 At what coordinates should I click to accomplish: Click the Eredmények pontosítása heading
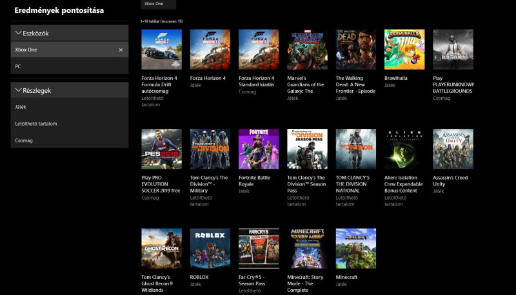59,10
